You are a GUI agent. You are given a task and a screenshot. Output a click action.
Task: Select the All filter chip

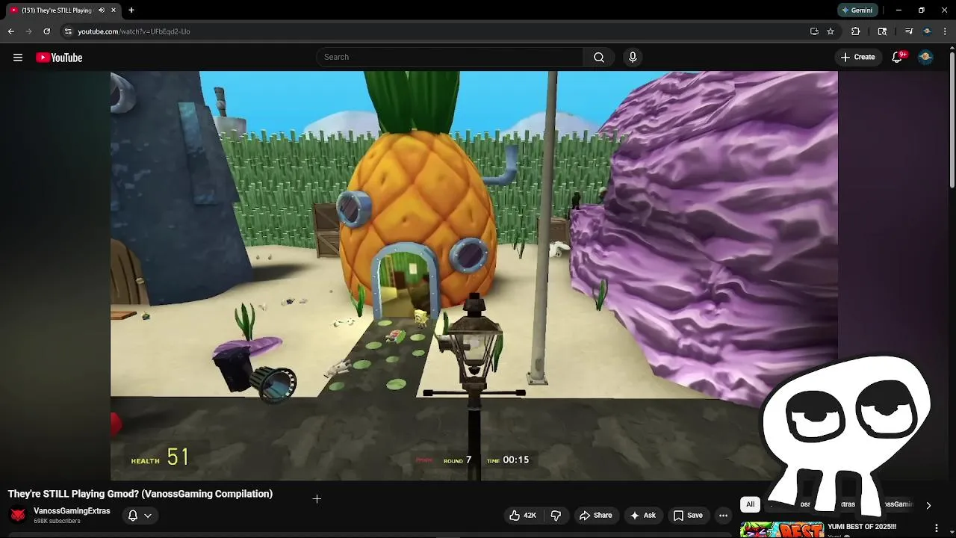[x=751, y=504]
